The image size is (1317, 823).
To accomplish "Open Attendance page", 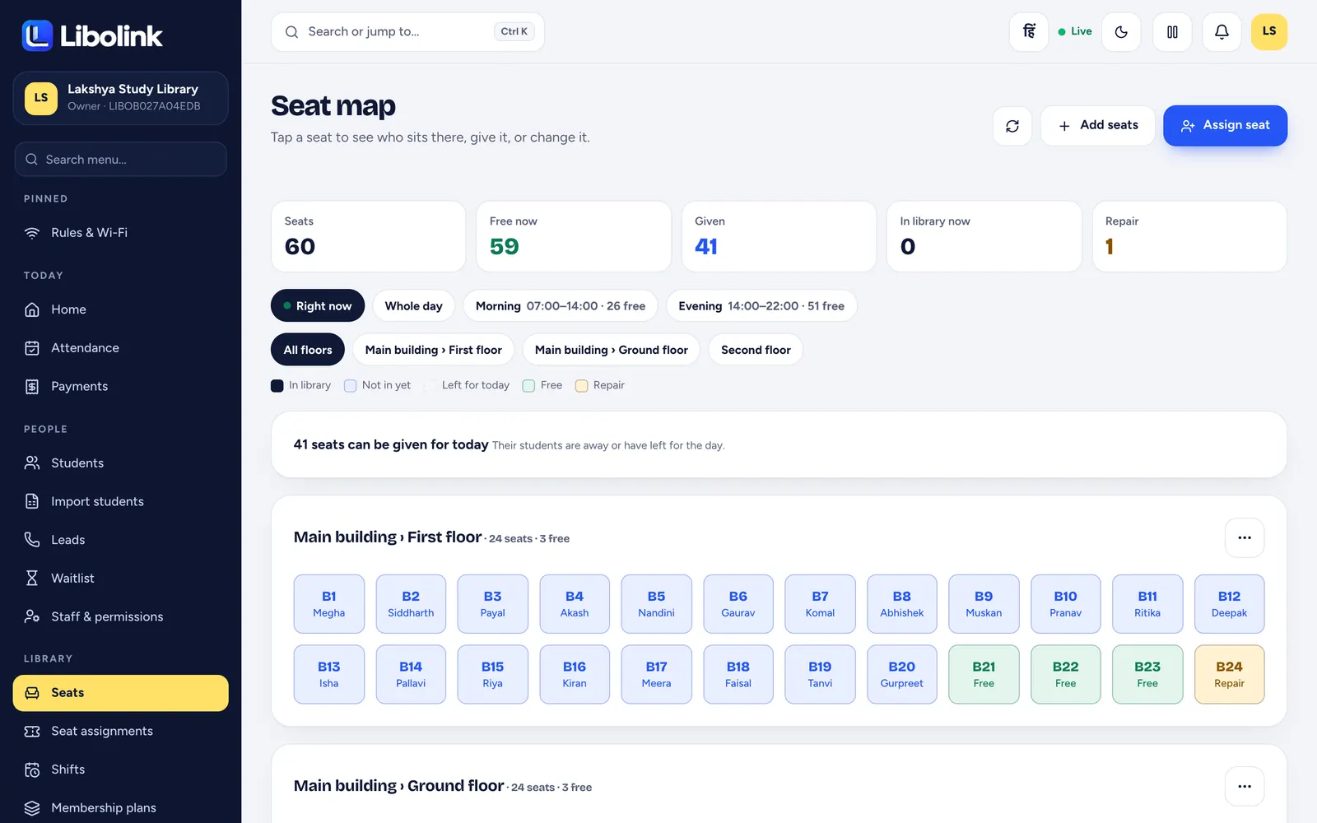I will click(120, 348).
